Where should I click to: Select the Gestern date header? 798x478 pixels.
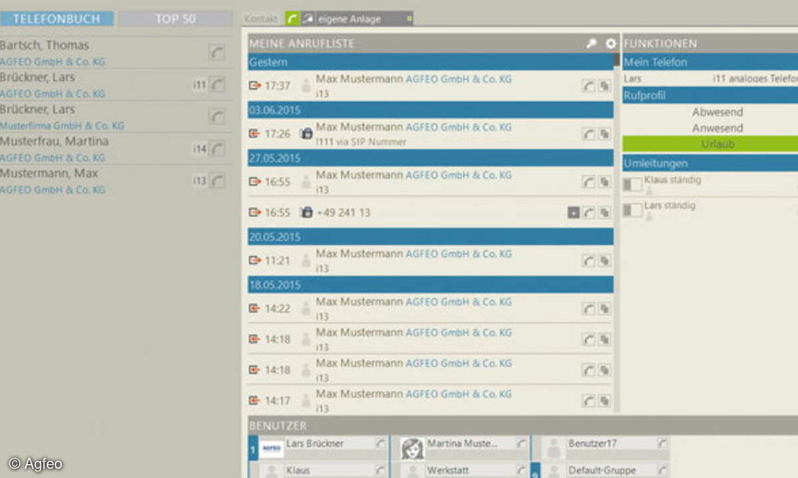click(431, 62)
